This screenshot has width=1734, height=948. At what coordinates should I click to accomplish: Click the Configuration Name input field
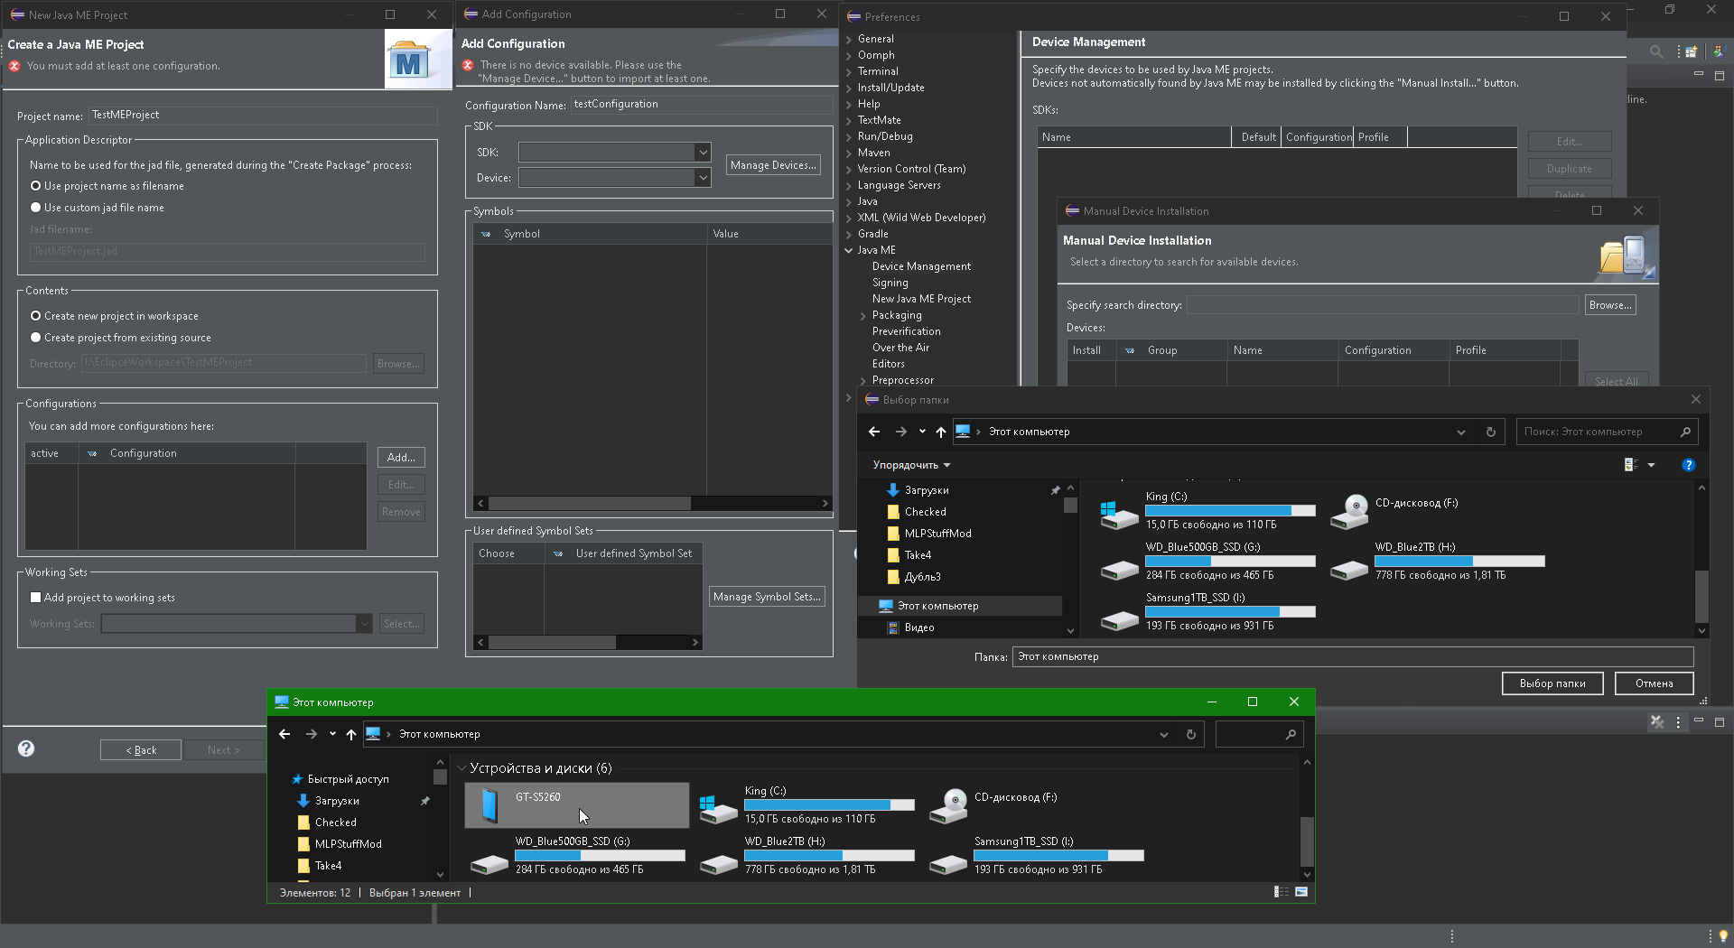tap(702, 105)
